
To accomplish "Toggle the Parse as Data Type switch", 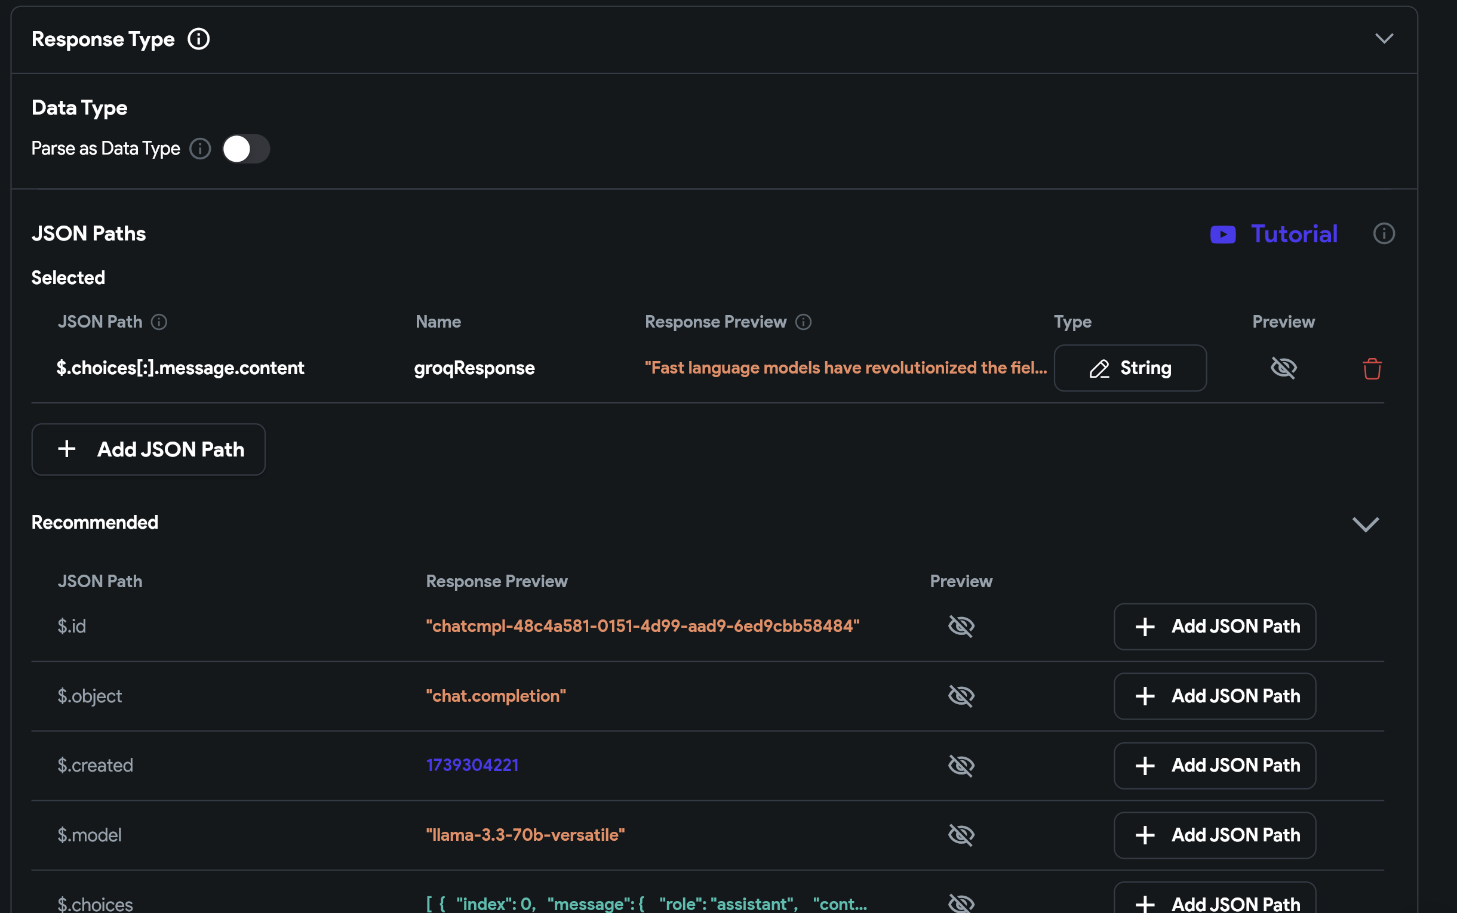I will pos(245,149).
